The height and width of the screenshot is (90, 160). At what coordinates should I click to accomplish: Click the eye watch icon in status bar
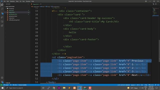point(11,85)
